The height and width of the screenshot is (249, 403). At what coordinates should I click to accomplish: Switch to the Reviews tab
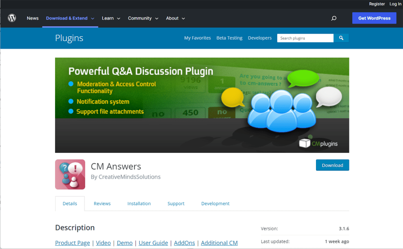102,203
